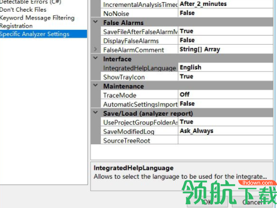277x208 pixels.
Task: Collapse the Interface category
Action: [96, 58]
